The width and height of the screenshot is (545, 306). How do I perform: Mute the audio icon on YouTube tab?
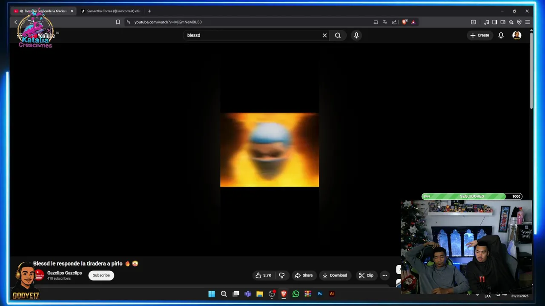(x=21, y=11)
